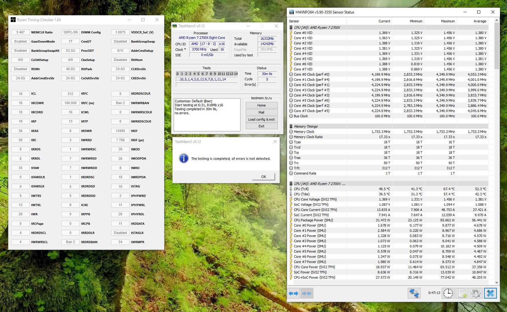This screenshot has width=507, height=312.
Task: Click the lightning icon beside CPU Package Power (SMU)
Action: 291,220
